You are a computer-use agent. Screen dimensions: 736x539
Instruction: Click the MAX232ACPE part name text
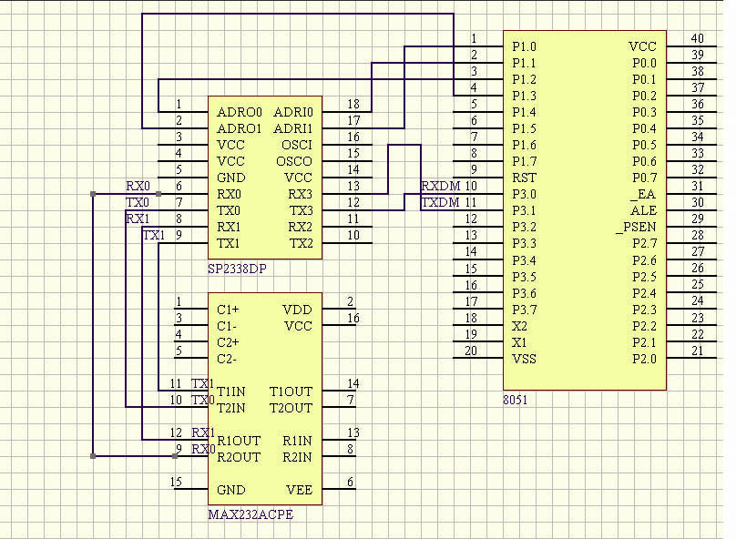tap(250, 514)
